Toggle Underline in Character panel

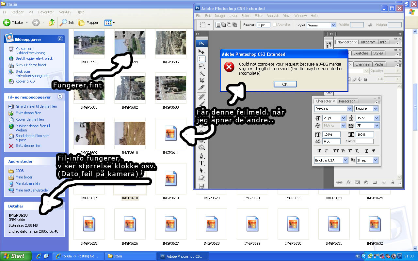click(x=366, y=151)
